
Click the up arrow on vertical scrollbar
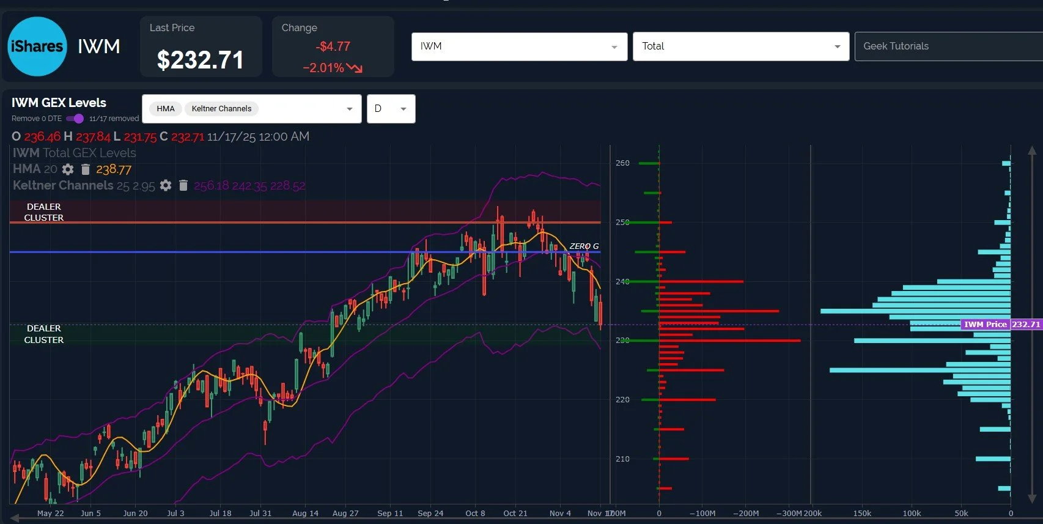click(1032, 150)
